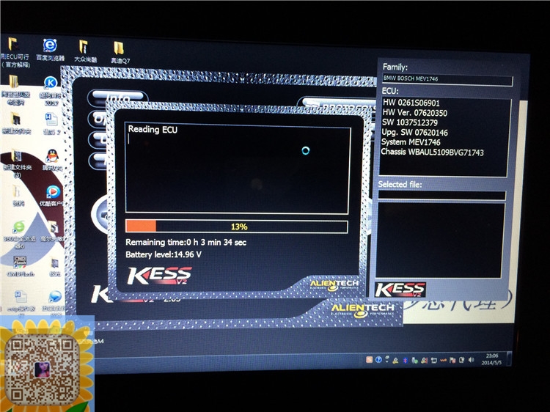This screenshot has height=412, width=550.
Task: Click the Bluetooth tray icon
Action: [405, 360]
